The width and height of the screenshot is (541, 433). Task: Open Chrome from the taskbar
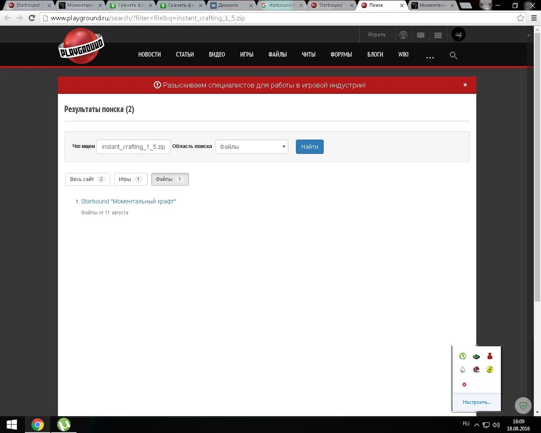(x=38, y=425)
